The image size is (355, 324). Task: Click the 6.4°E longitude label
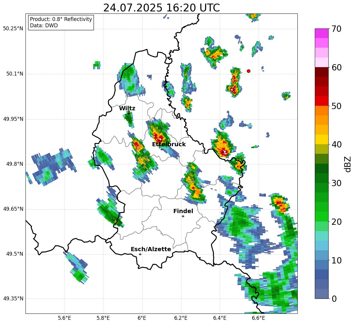point(220,318)
